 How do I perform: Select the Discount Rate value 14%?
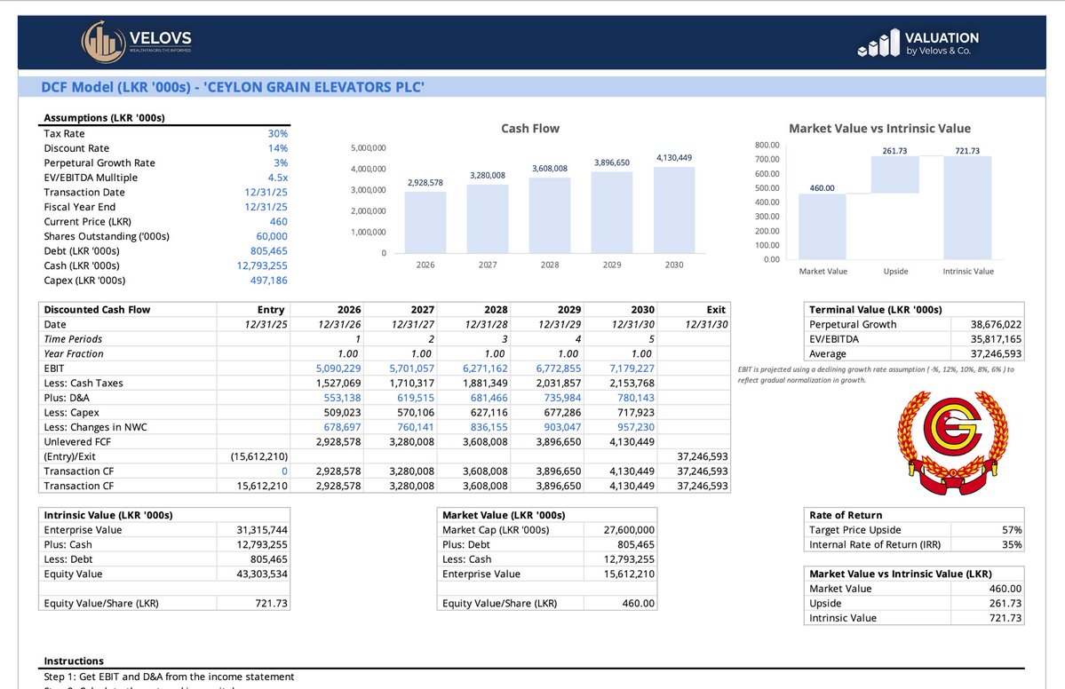[x=277, y=148]
